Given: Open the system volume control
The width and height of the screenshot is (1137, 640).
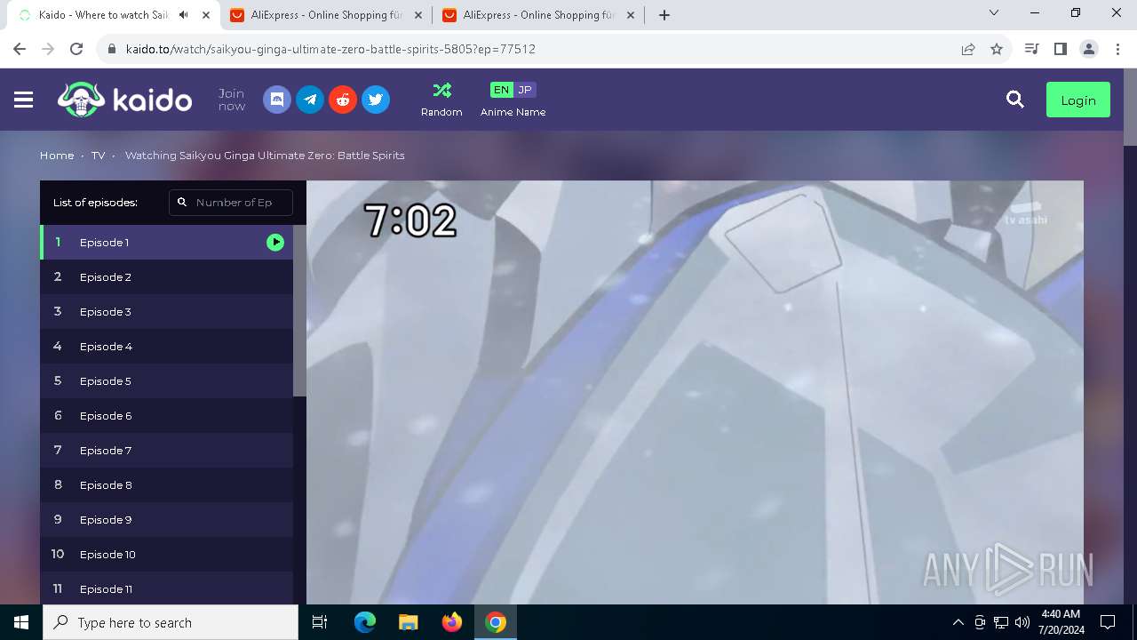Looking at the screenshot, I should tap(1022, 622).
